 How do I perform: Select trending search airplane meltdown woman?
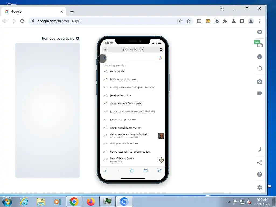click(x=133, y=128)
